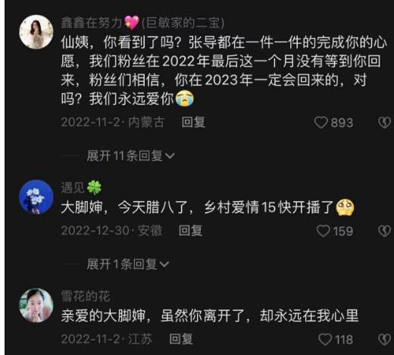This screenshot has width=394, height=355.
Task: Reply to the 安徽 comment
Action: coord(190,231)
